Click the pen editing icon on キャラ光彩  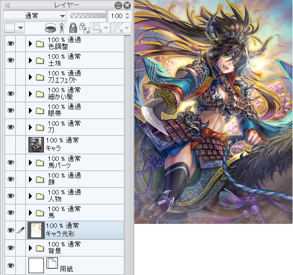[x=20, y=230]
